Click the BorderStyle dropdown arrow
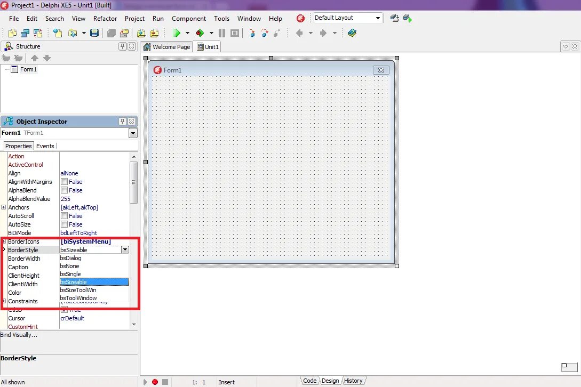Screen dimensions: 581x387 coord(125,249)
